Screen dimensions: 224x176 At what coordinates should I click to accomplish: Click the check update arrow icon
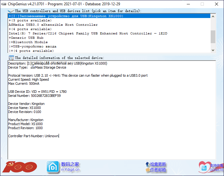[147, 164]
